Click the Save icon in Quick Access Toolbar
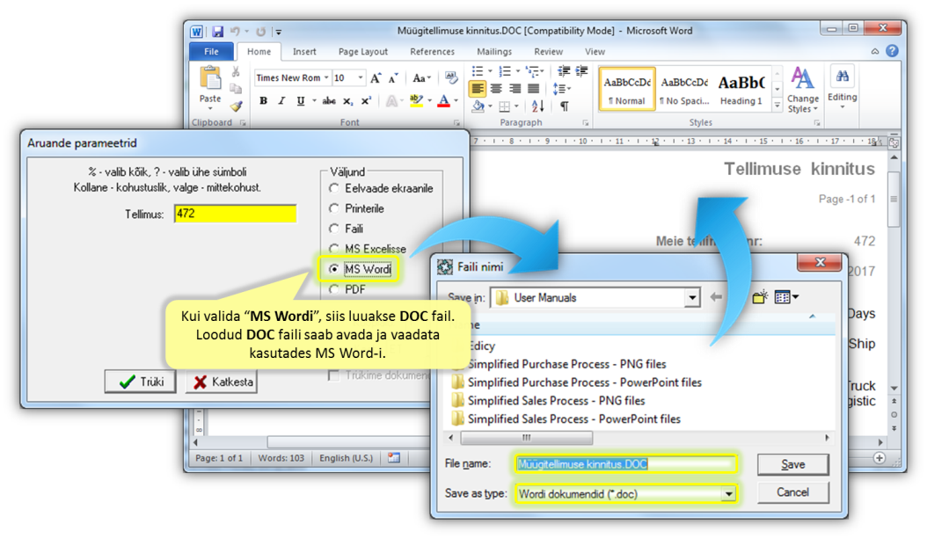The width and height of the screenshot is (927, 539). click(217, 32)
